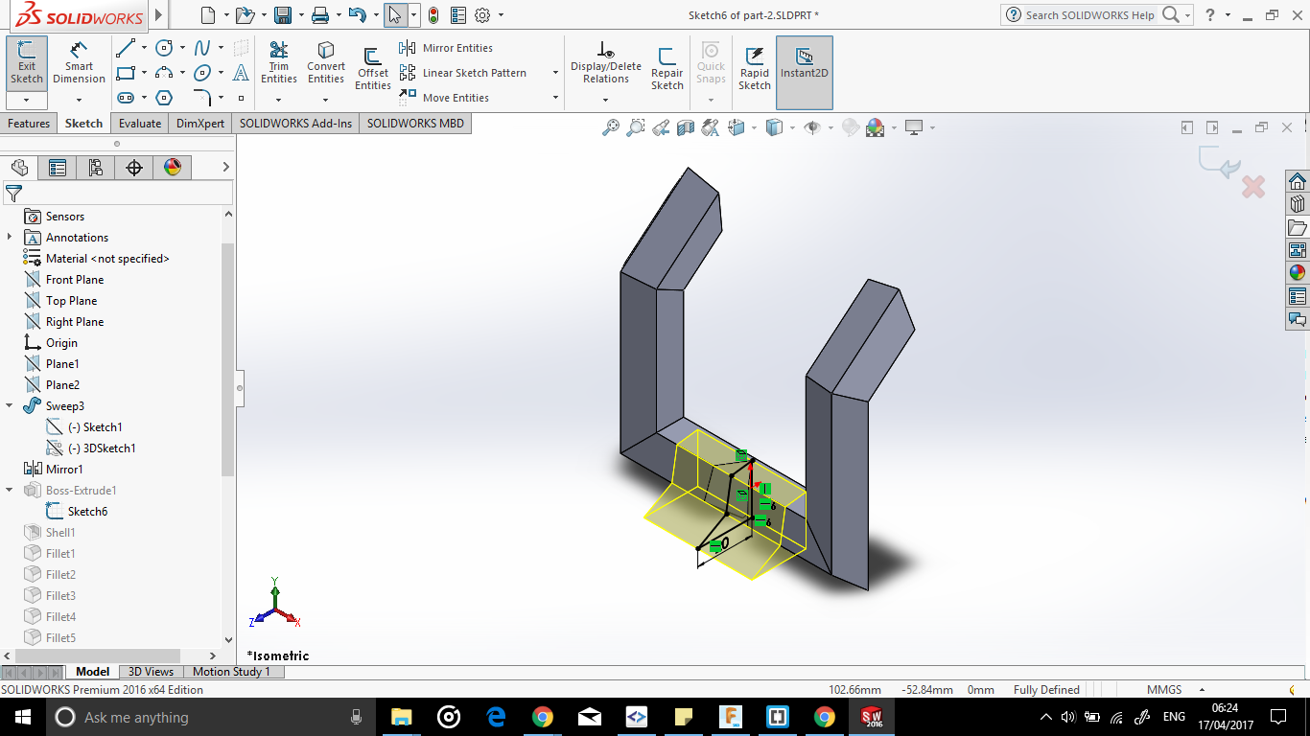1310x736 pixels.
Task: Select the Smart Dimension tool
Action: point(79,63)
